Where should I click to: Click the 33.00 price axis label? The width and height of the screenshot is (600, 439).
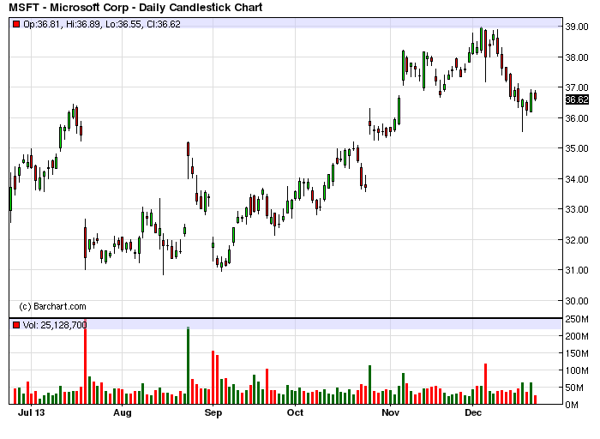point(577,209)
